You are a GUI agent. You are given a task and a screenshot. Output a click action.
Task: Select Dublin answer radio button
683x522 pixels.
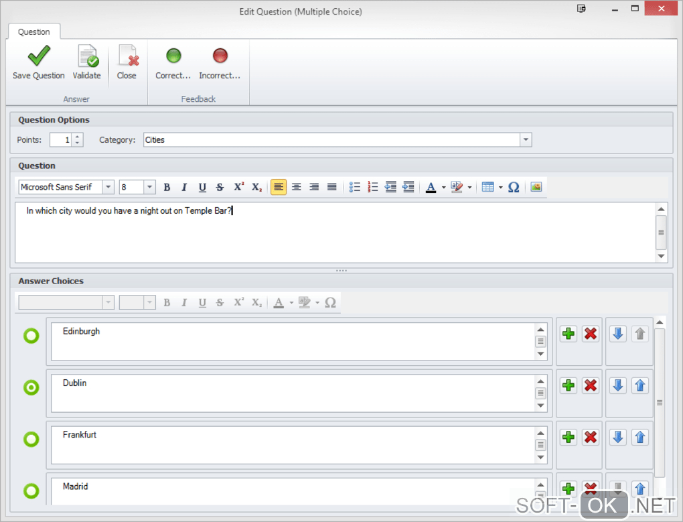pos(31,387)
